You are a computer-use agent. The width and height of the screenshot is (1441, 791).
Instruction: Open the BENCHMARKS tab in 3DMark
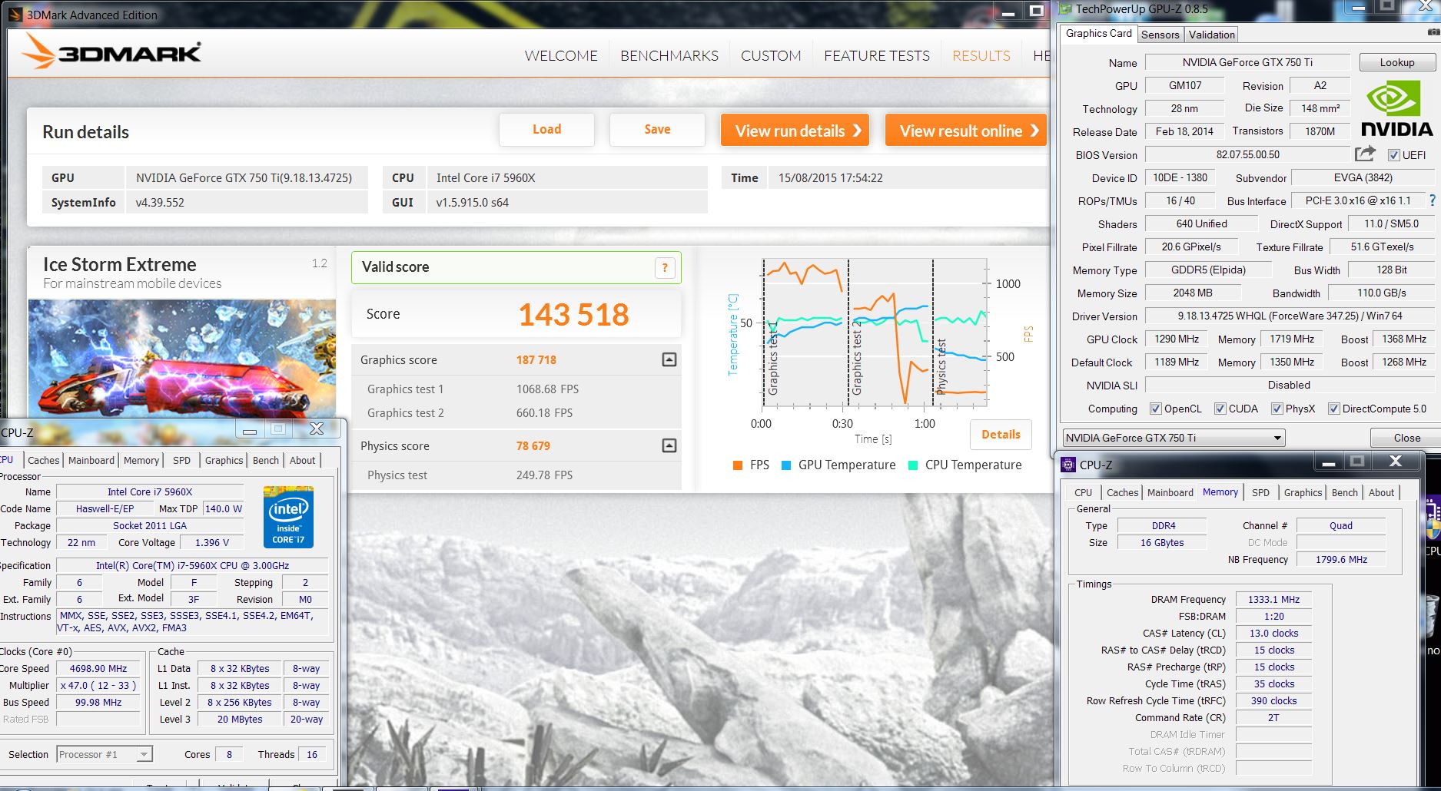(669, 55)
